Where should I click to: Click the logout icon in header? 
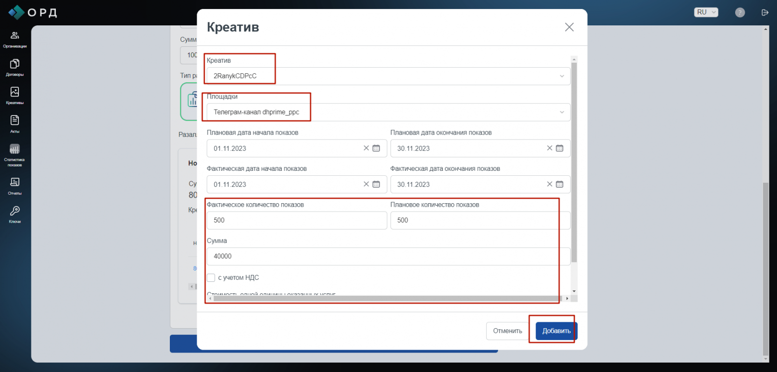(765, 12)
